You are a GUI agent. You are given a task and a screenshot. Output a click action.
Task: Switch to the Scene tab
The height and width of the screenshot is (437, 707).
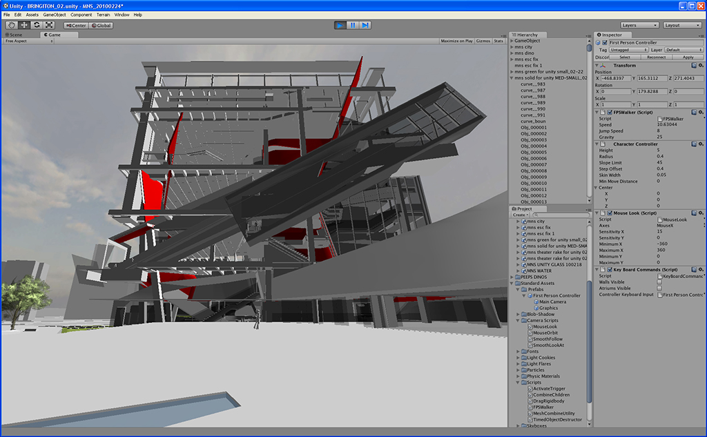[14, 35]
